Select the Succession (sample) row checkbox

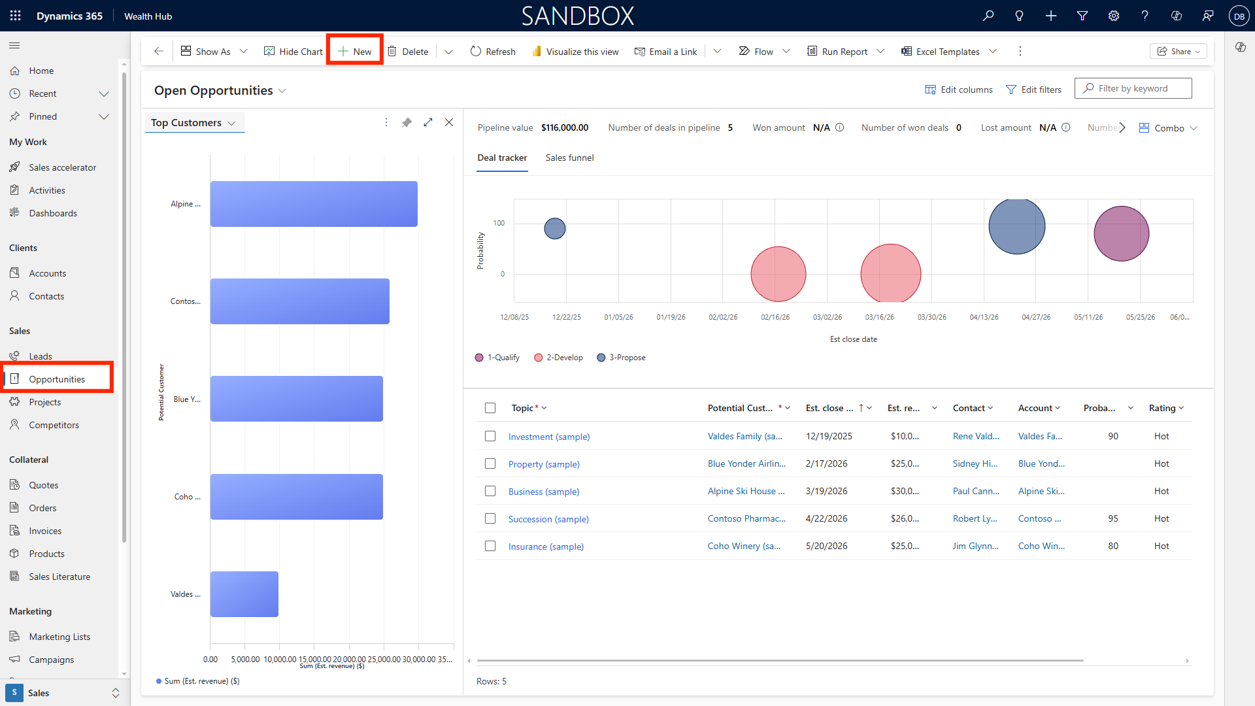490,518
